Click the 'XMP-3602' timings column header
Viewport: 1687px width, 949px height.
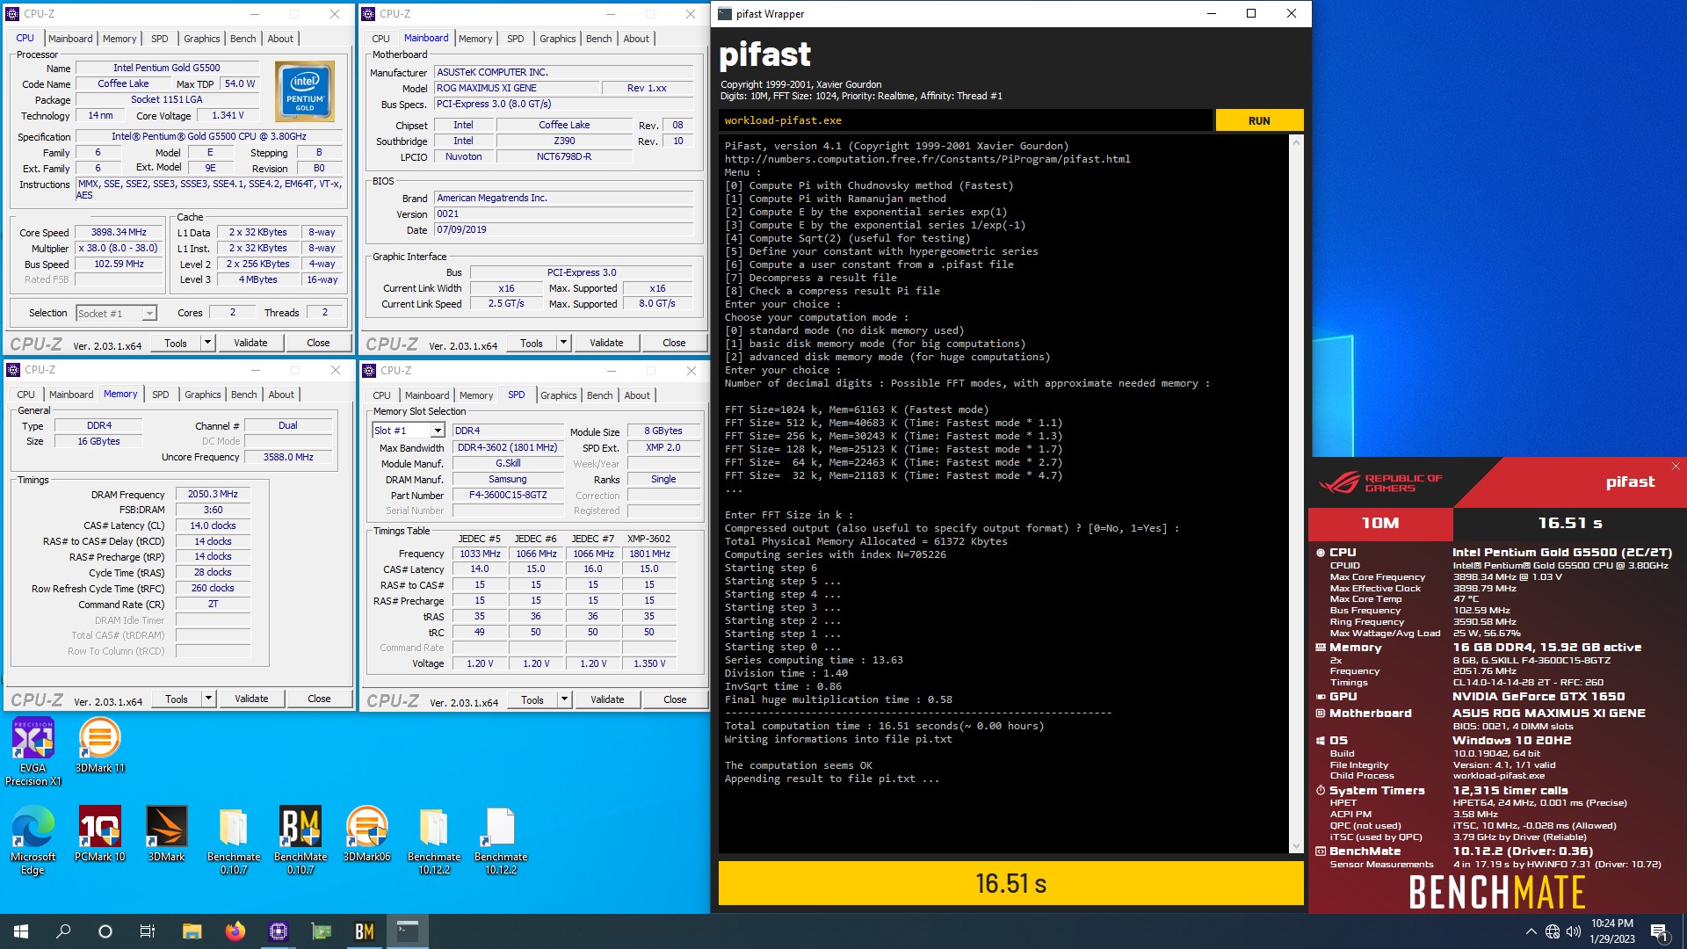648,539
